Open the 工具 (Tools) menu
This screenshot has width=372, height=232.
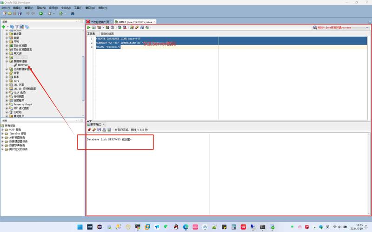click(78, 8)
